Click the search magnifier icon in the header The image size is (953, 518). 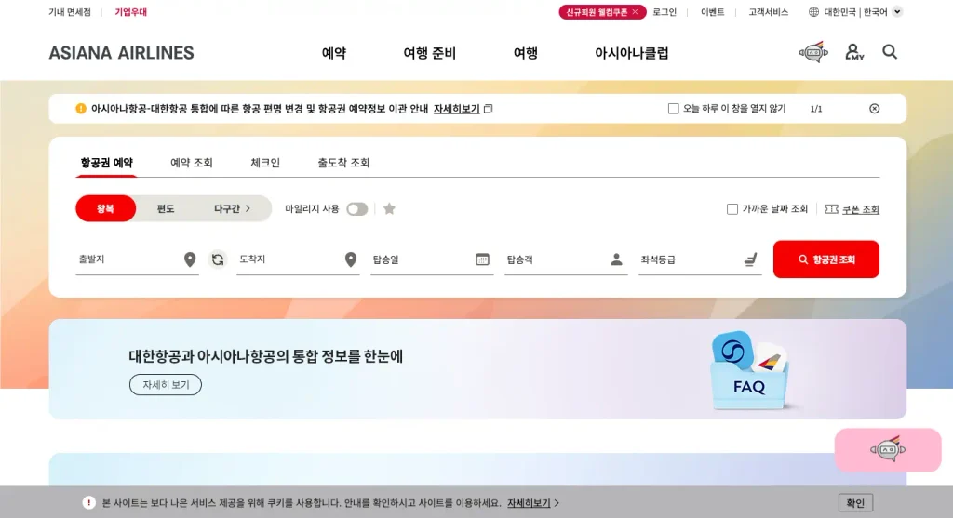[890, 52]
